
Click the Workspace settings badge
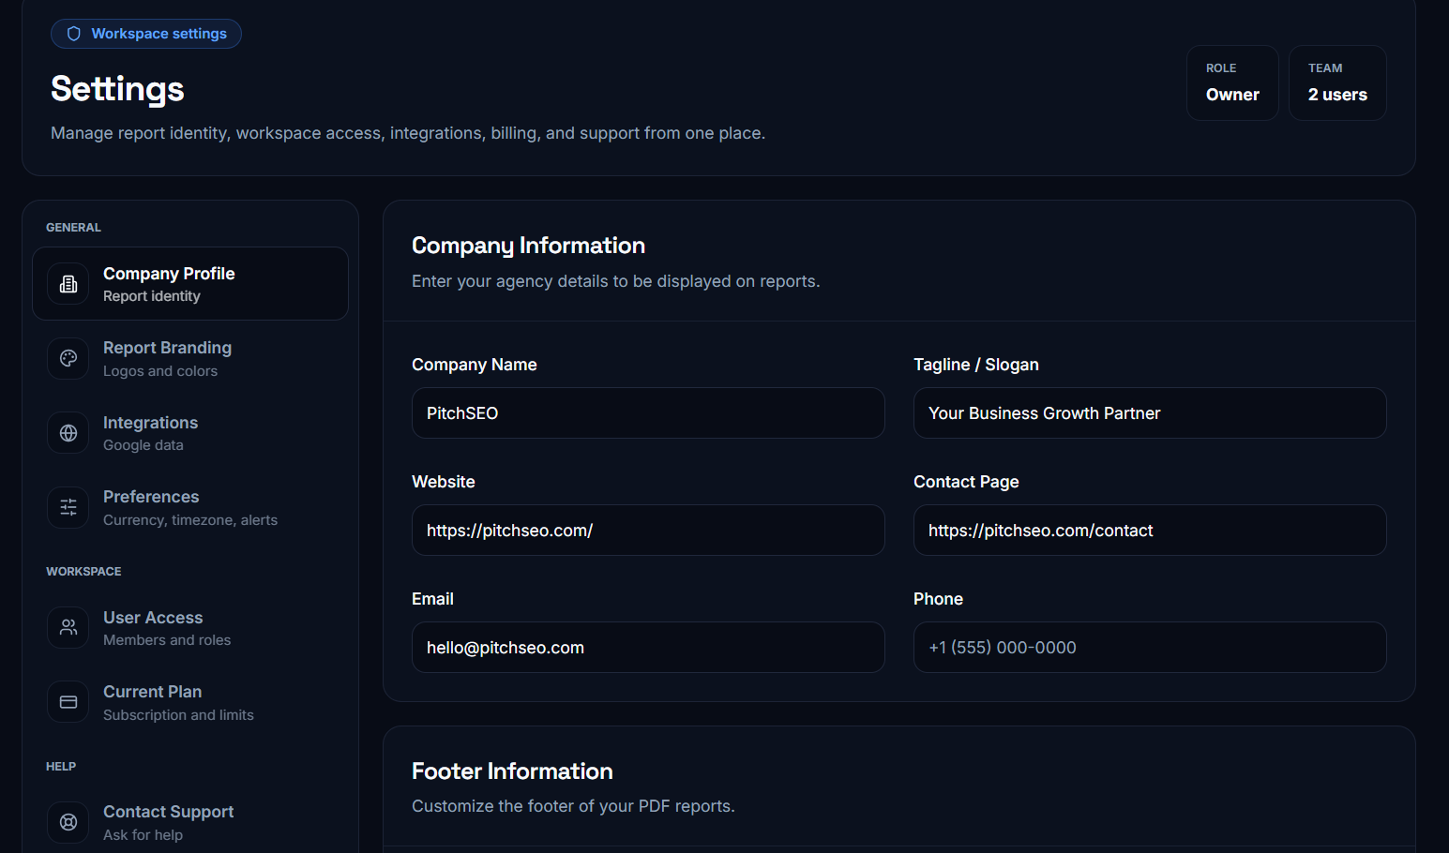pos(146,34)
